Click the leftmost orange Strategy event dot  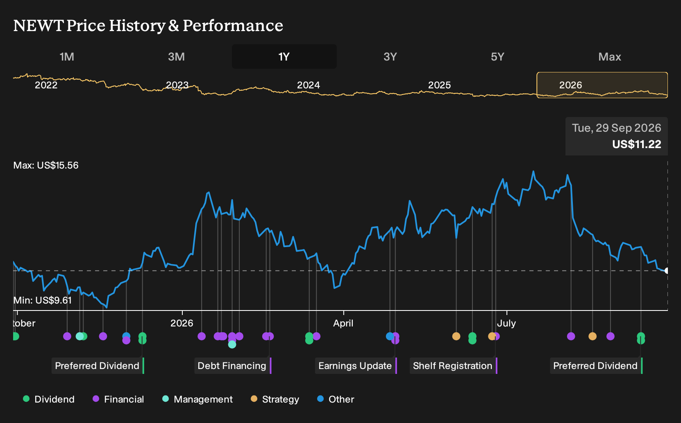[x=456, y=336]
